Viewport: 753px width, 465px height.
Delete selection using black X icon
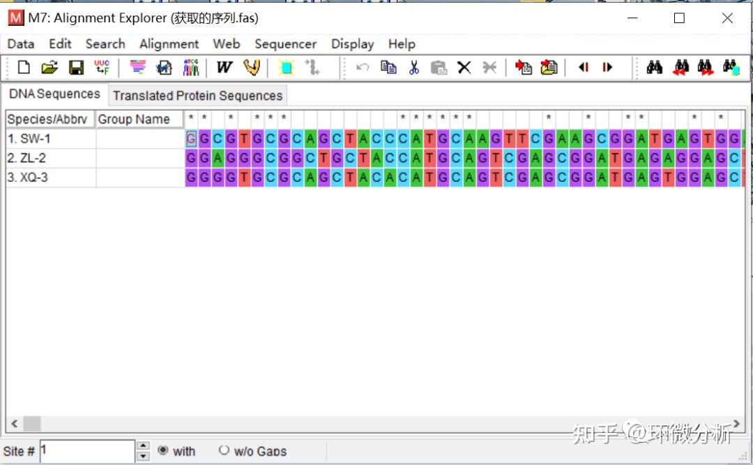tap(464, 67)
